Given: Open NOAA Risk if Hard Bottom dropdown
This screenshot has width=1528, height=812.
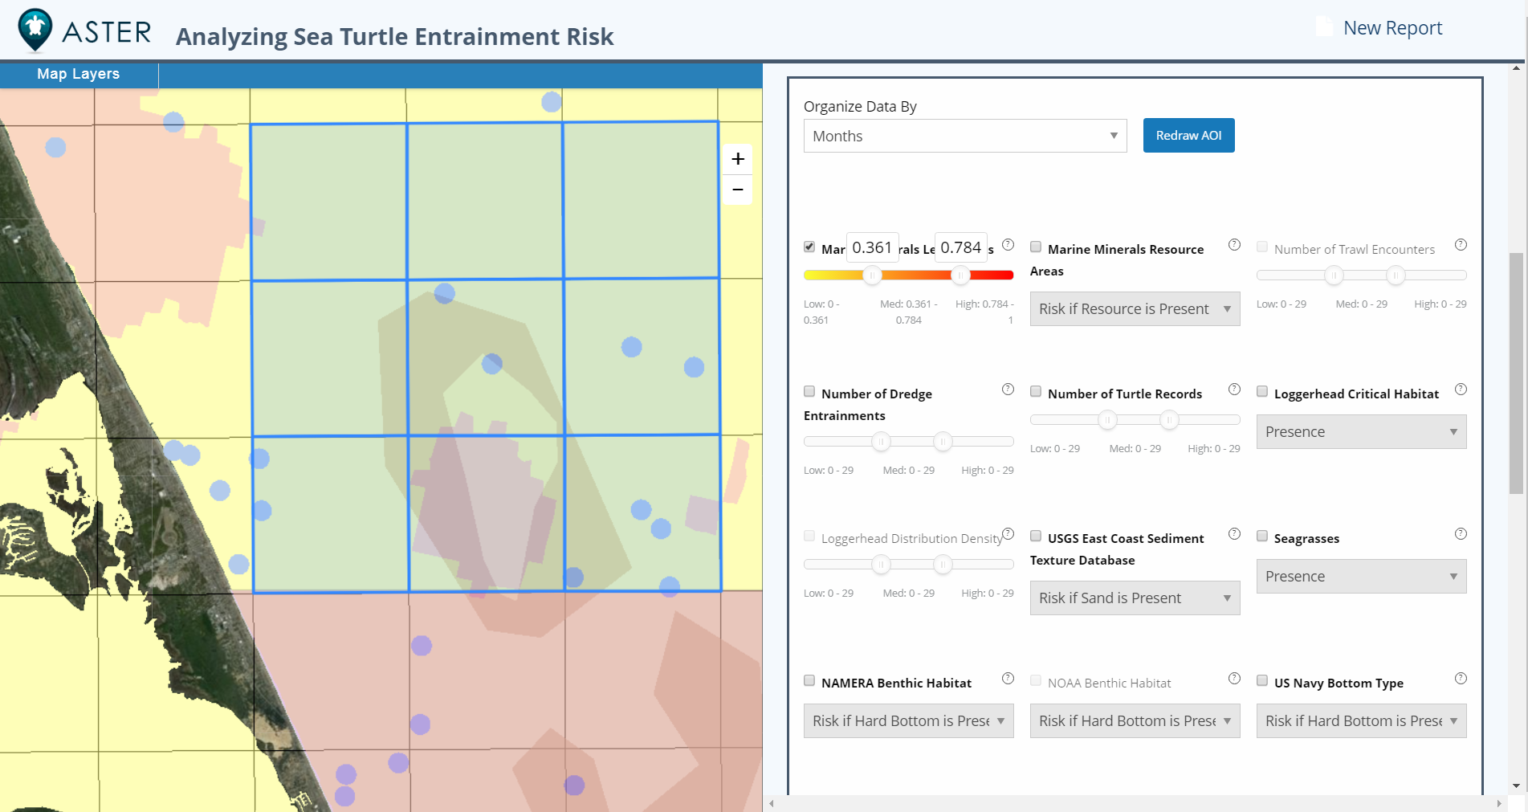Looking at the screenshot, I should click(1135, 721).
